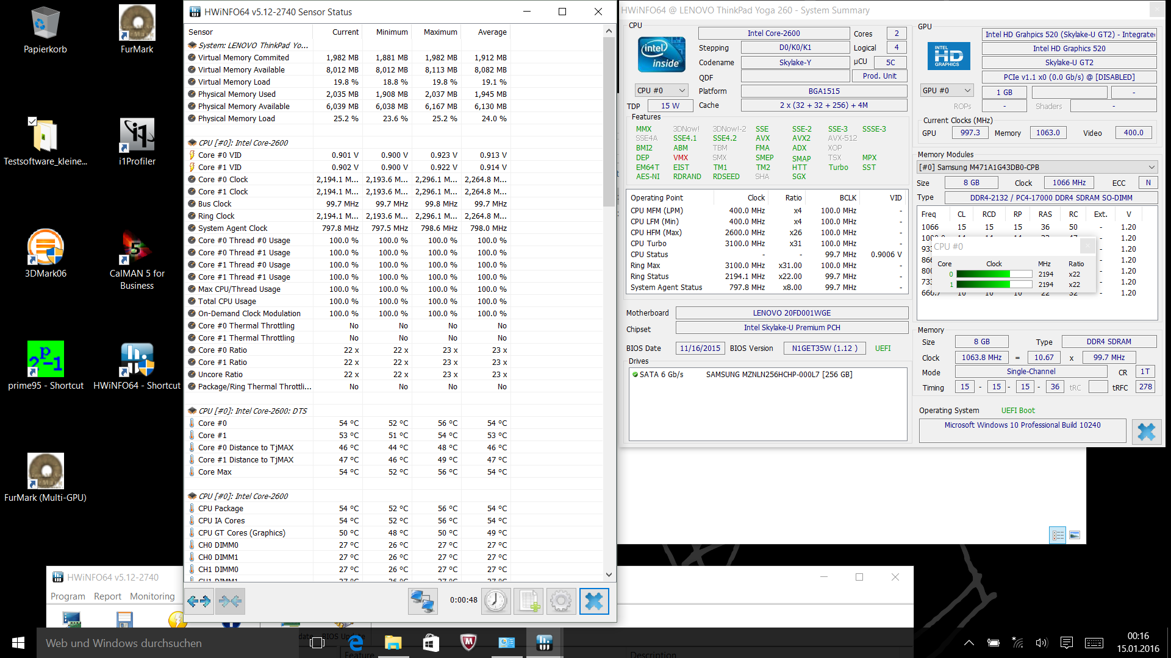
Task: Toggle the thumbnail picture view button
Action: (1075, 535)
